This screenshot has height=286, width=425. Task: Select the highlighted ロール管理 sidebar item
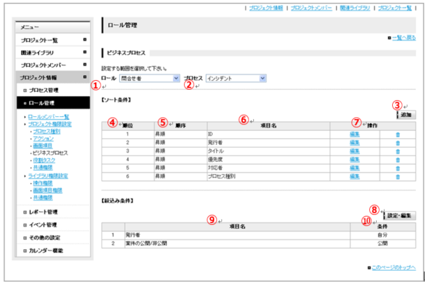[53, 103]
